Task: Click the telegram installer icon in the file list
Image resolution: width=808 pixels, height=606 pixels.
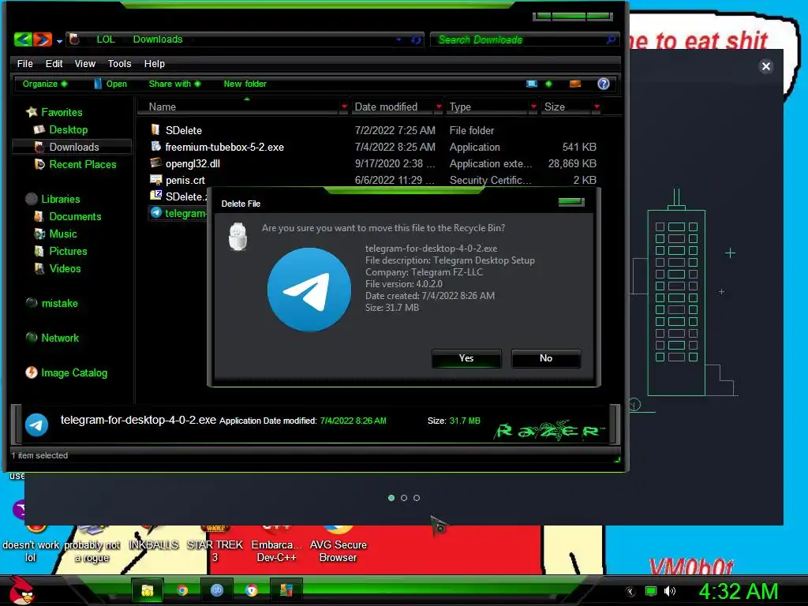Action: [155, 212]
